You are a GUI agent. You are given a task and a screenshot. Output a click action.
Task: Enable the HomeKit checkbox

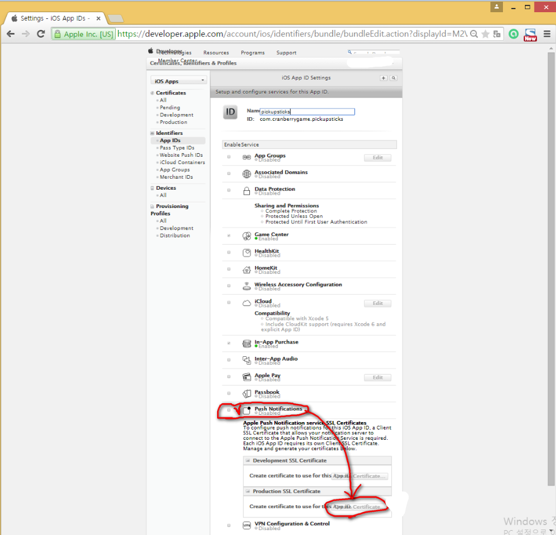point(229,269)
